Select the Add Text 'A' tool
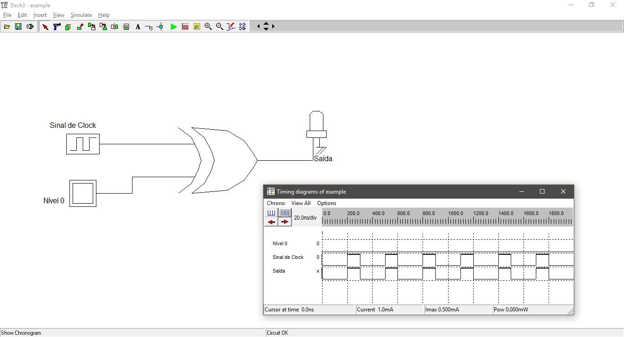Viewport: 624px width, 337px height. [x=137, y=27]
